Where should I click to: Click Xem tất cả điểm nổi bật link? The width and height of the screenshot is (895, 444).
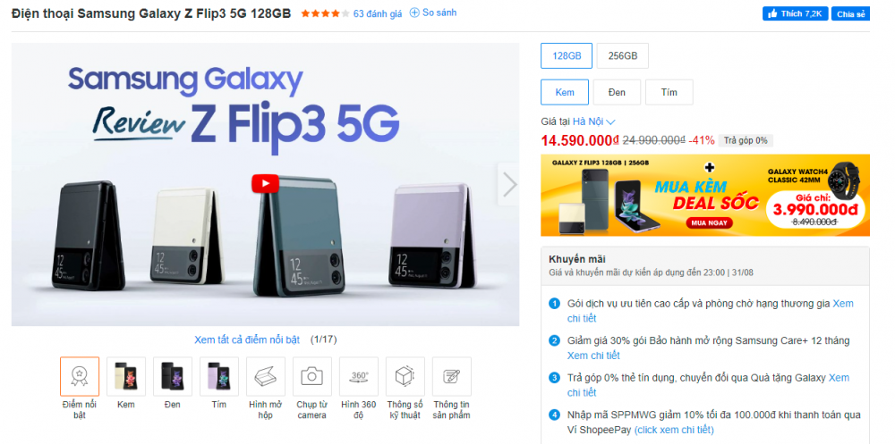247,339
